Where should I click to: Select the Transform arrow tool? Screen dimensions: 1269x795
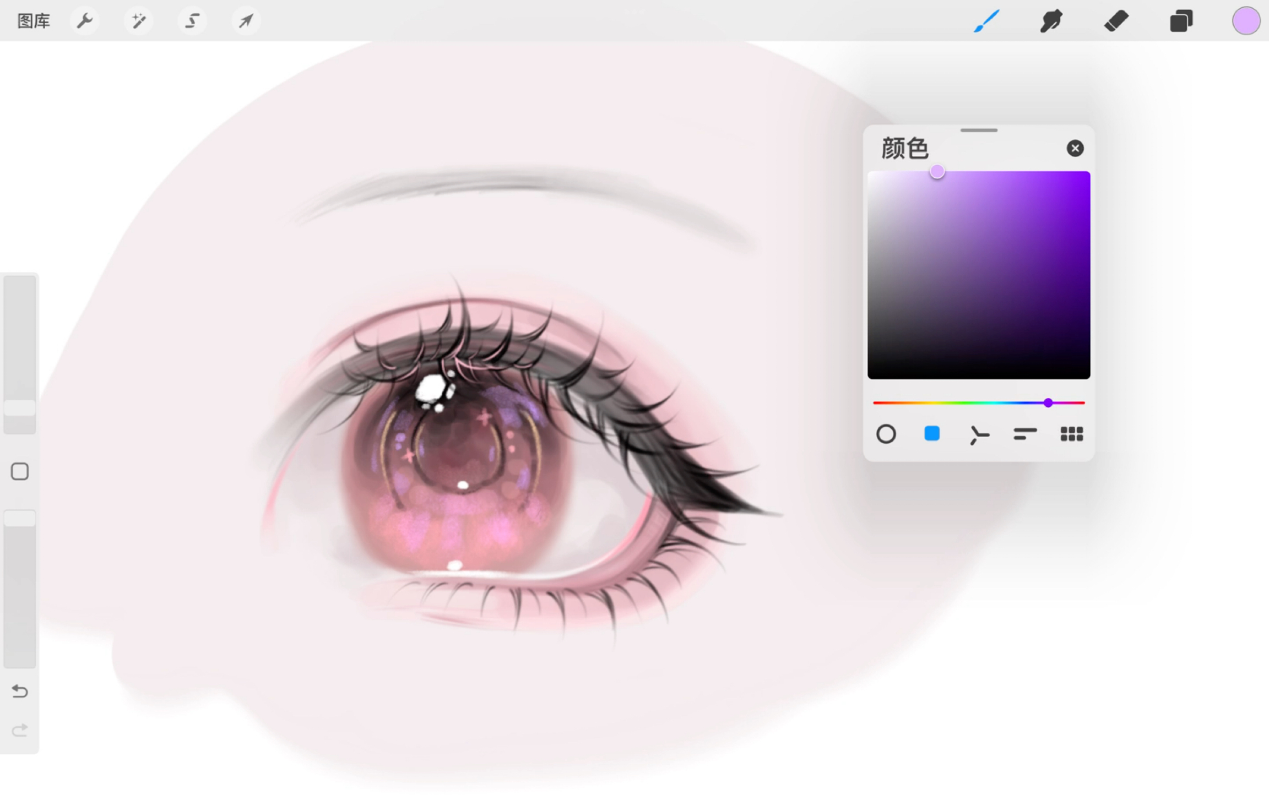(246, 21)
